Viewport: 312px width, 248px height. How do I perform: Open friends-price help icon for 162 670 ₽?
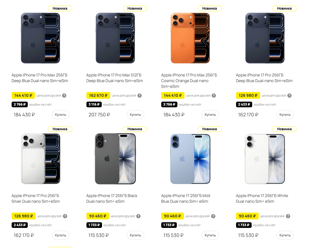click(140, 96)
